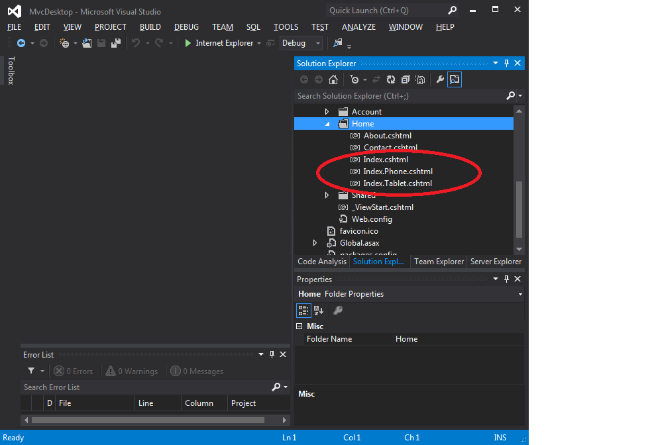Open Solution Explorer search options dropdown
The image size is (654, 445).
coord(520,96)
